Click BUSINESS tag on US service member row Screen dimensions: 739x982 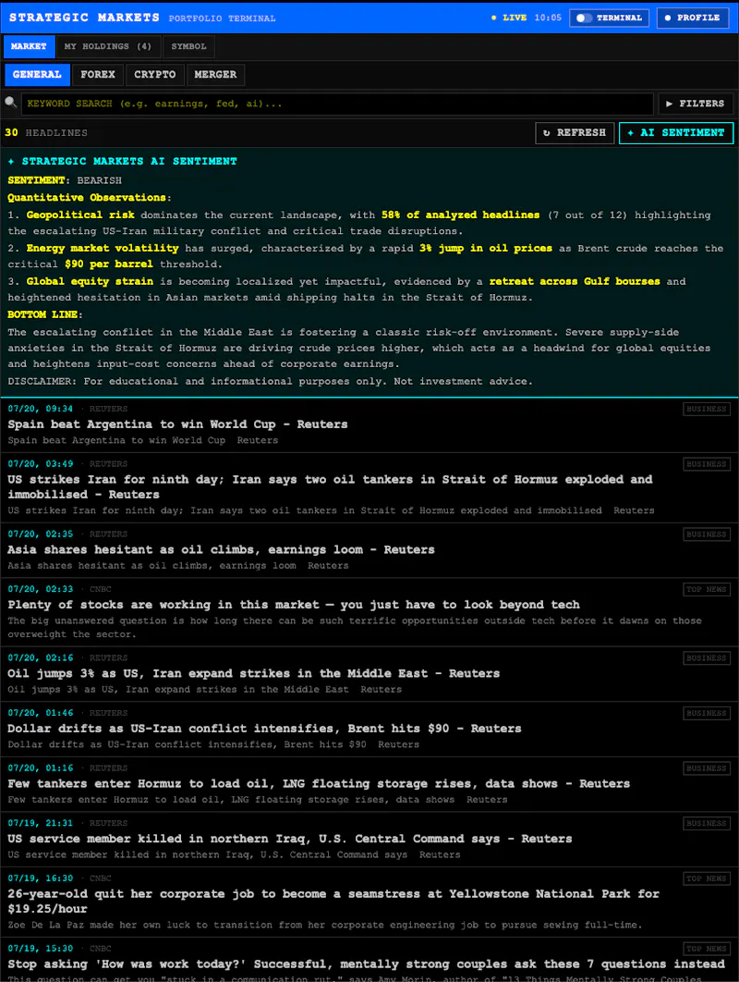click(x=707, y=824)
